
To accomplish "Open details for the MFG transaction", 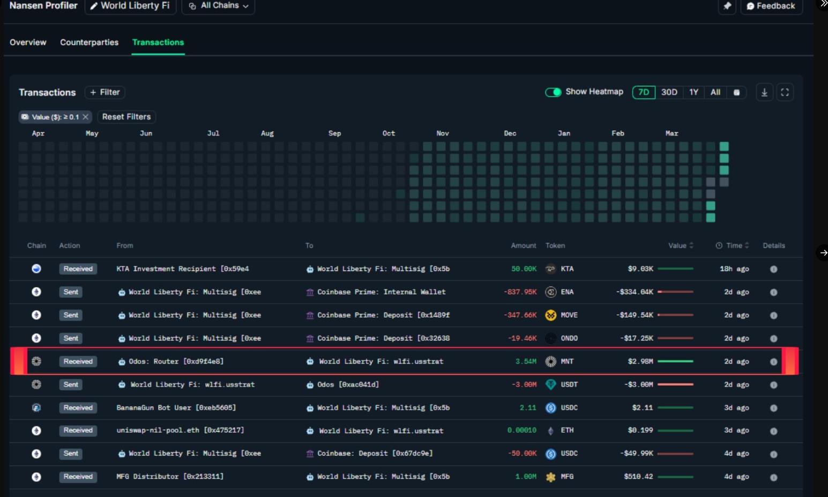I will 773,477.
